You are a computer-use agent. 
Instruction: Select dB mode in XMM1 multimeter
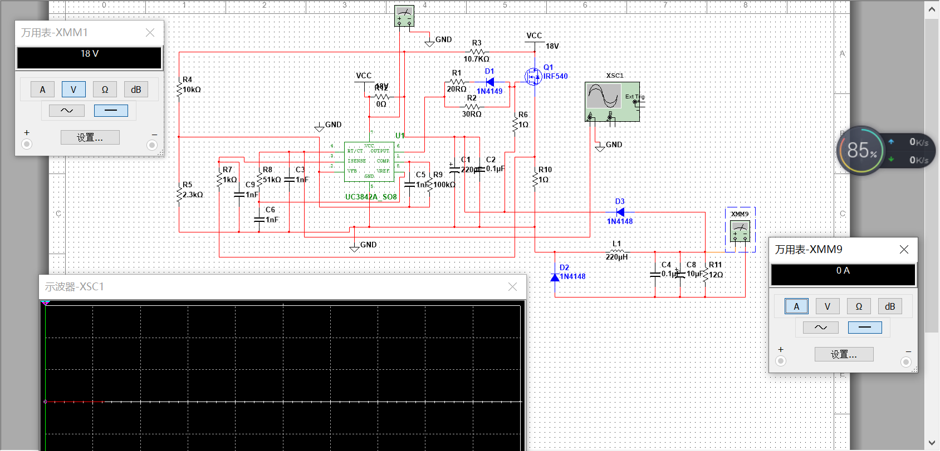[136, 90]
